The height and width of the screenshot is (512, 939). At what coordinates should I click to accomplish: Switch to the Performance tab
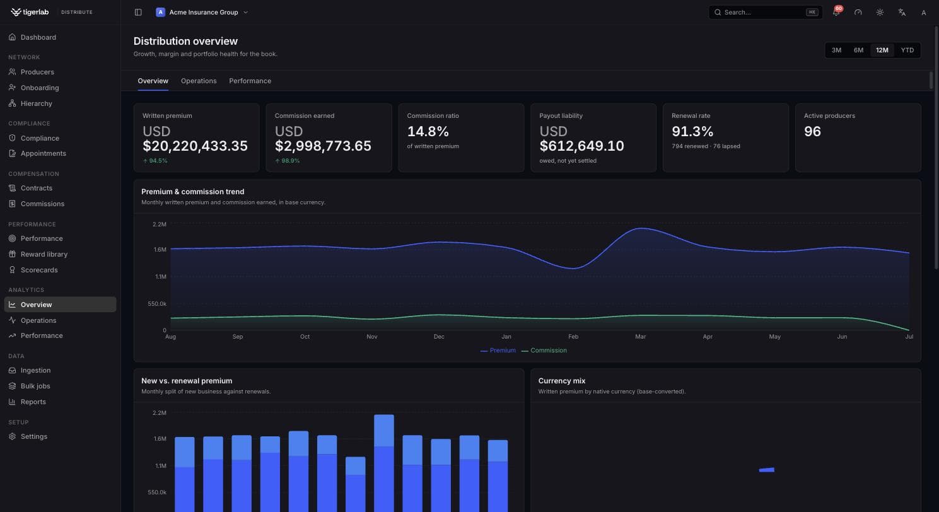click(x=250, y=81)
